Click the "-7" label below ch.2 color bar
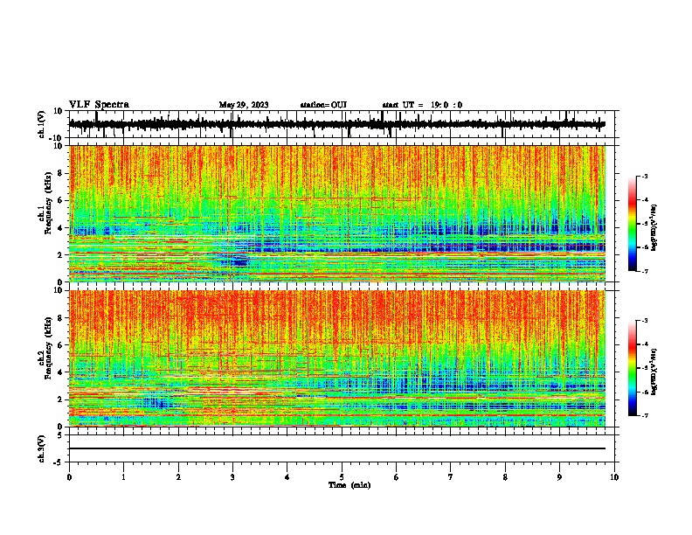This screenshot has height=535, width=692. [x=644, y=415]
